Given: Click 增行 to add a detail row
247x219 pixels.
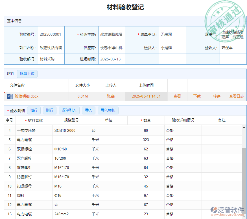Looking at the screenshot, I should click(x=34, y=110).
